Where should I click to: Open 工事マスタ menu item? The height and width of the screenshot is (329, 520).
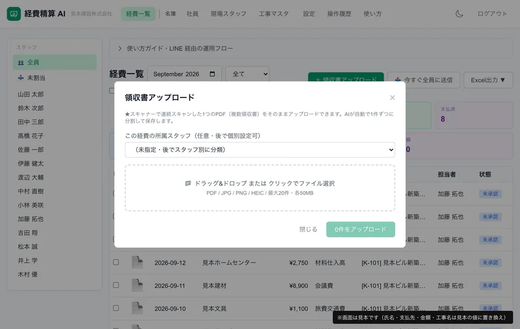click(x=274, y=14)
